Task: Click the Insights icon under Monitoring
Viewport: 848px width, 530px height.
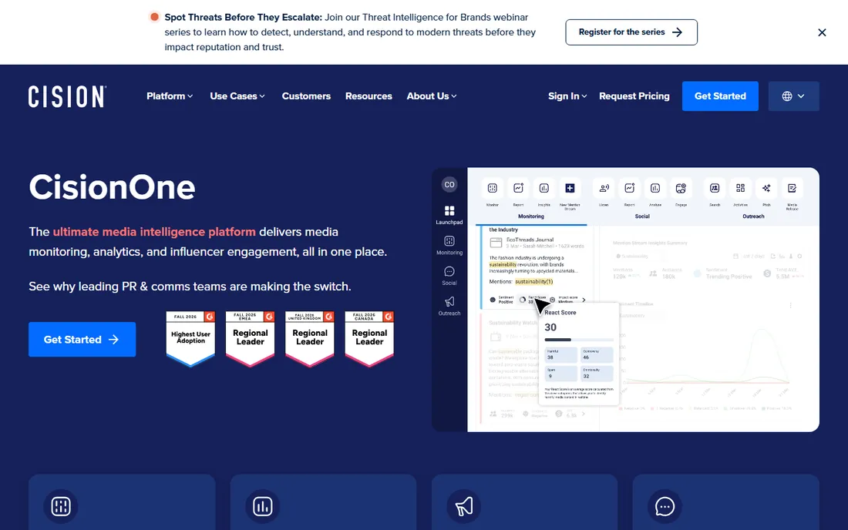Action: 544,189
